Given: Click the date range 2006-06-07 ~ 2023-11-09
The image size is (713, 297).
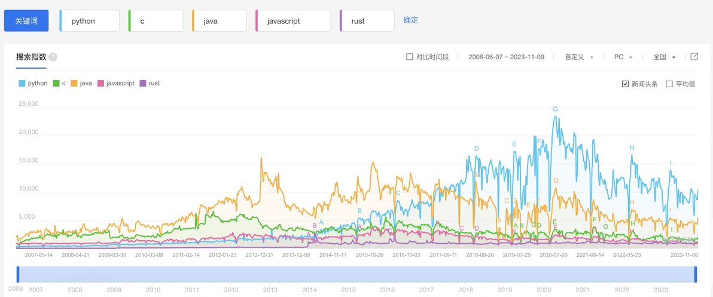Looking at the screenshot, I should click(506, 57).
